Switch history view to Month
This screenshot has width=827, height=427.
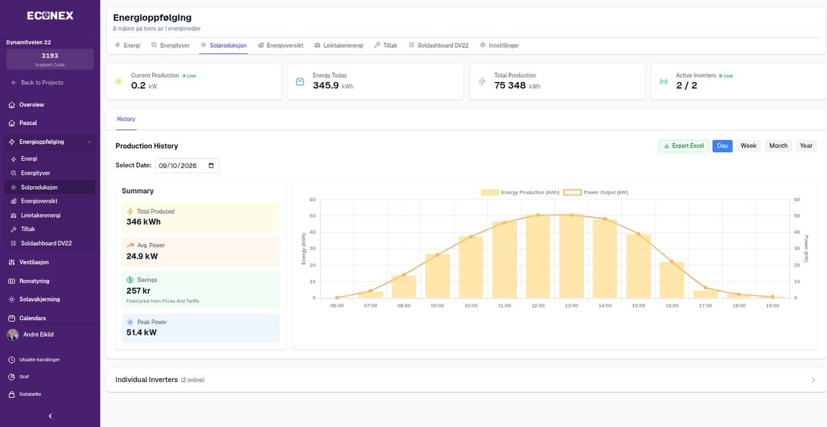(778, 146)
